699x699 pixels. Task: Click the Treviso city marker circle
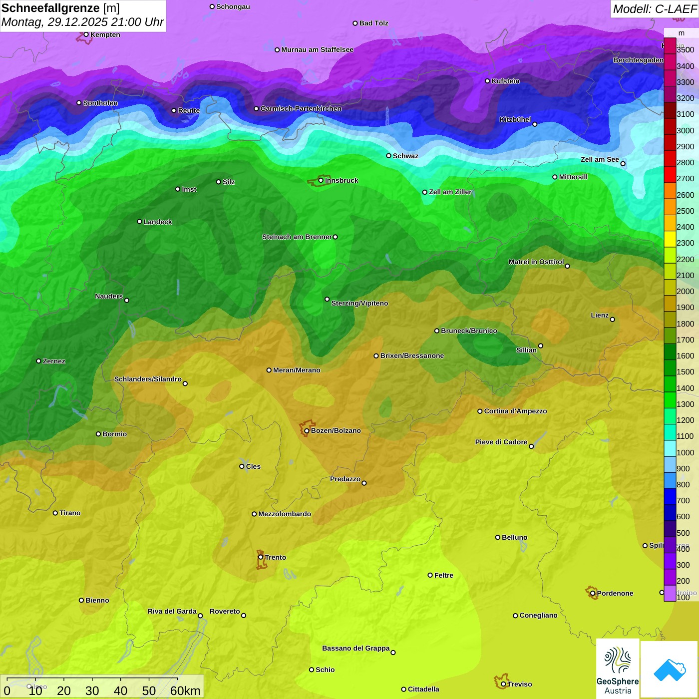[503, 684]
